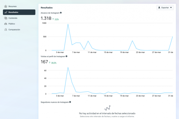The height and width of the screenshot is (119, 179).
Task: Expand the Exportar dropdown arrow
Action: pos(171,8)
